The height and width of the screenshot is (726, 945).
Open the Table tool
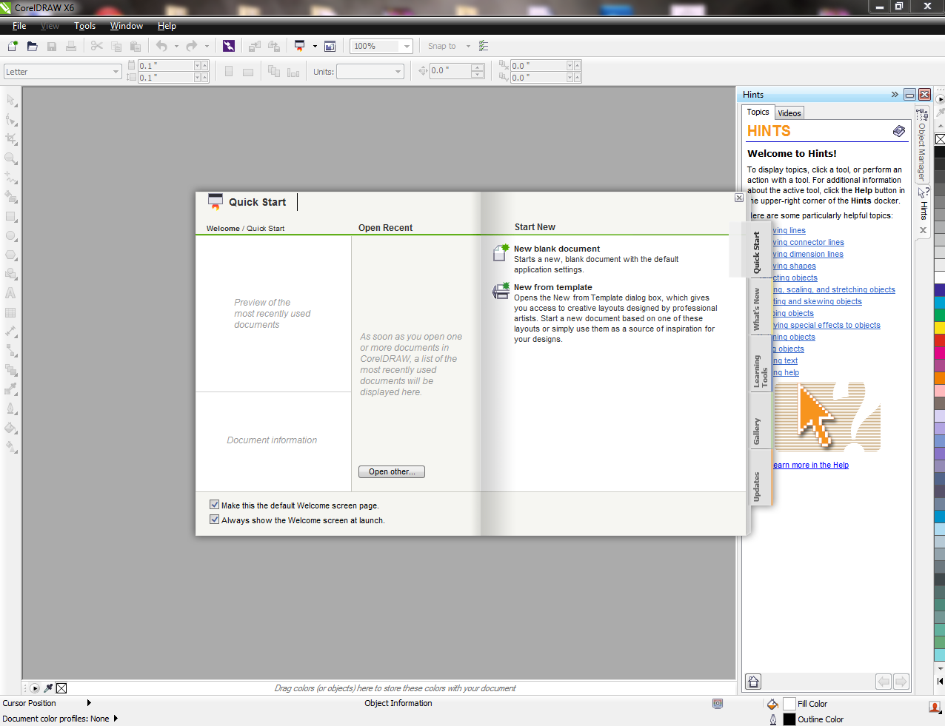click(x=10, y=312)
